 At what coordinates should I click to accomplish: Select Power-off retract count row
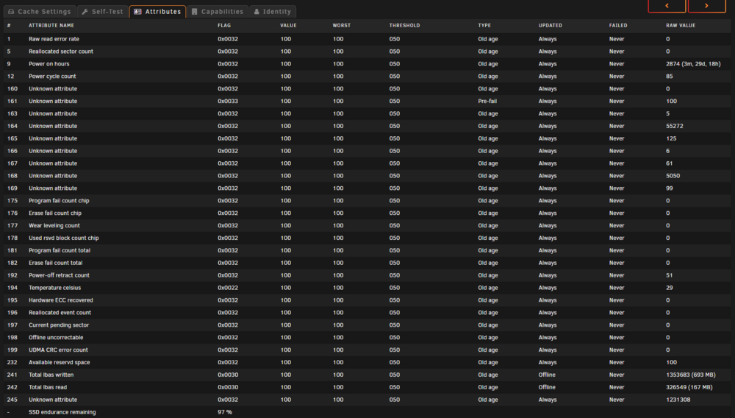click(367, 275)
